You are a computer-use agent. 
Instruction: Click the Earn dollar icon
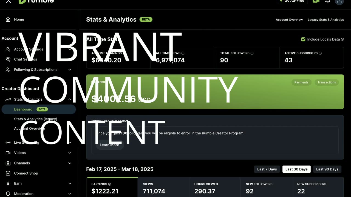[x=8, y=183]
